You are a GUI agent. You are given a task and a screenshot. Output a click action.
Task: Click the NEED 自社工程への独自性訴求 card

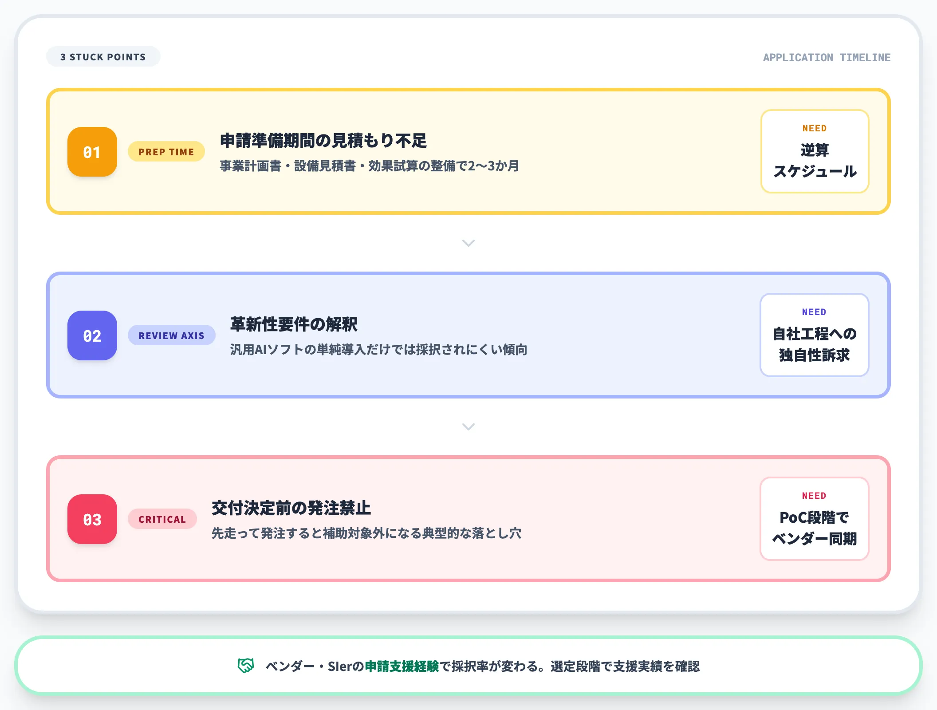[x=814, y=335]
